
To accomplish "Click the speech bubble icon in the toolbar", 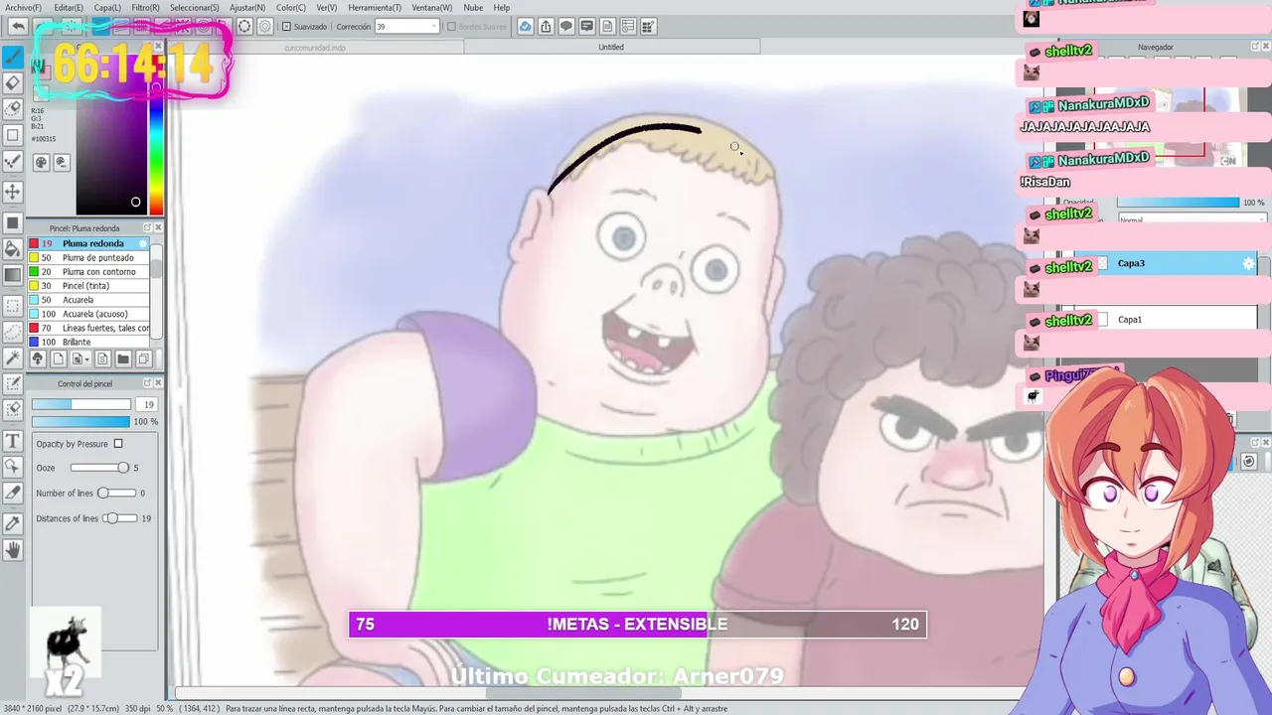I will 566,27.
